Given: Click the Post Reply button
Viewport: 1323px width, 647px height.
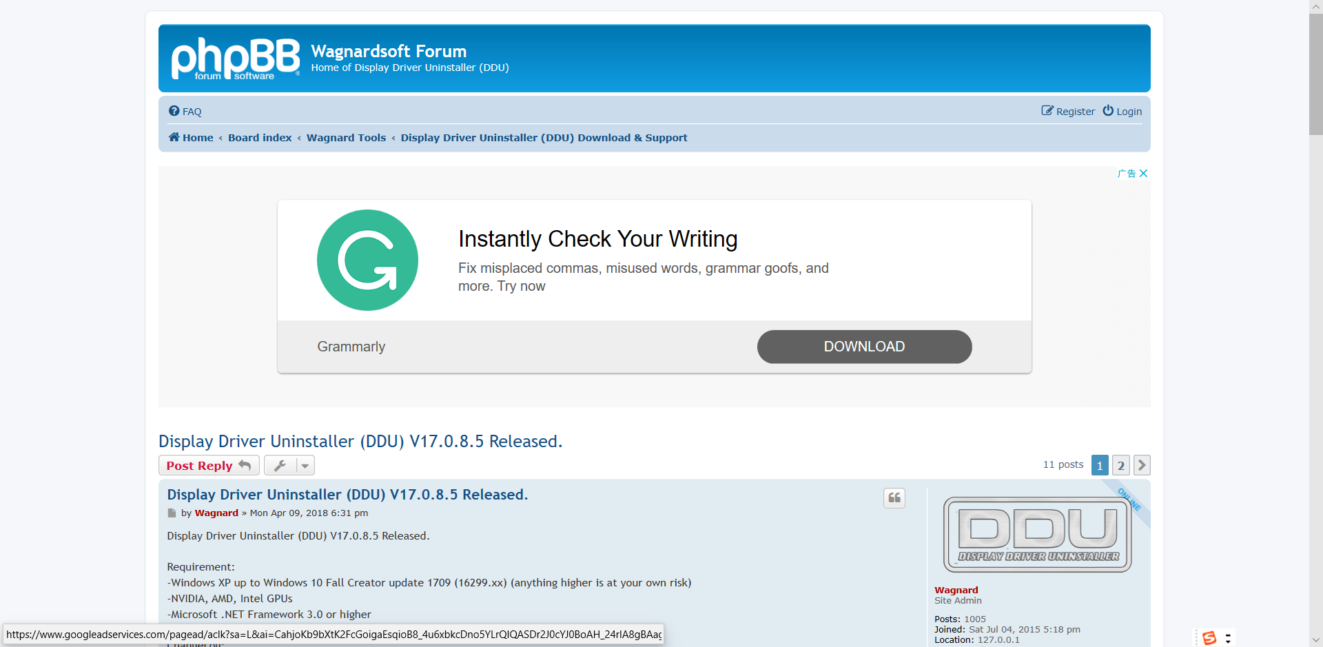Looking at the screenshot, I should [x=209, y=466].
